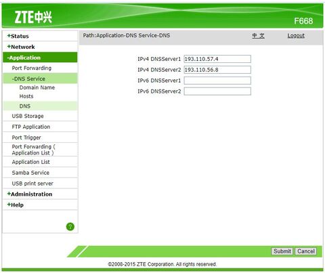Click the green help question mark icon

[x=70, y=226]
